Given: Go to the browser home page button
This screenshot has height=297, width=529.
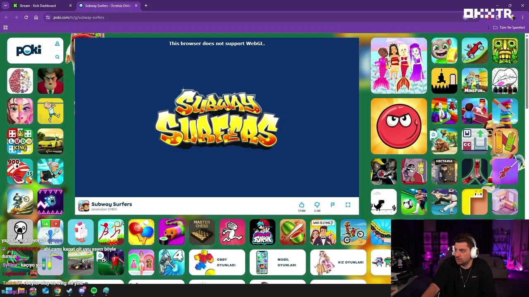Looking at the screenshot, I should pos(36,17).
